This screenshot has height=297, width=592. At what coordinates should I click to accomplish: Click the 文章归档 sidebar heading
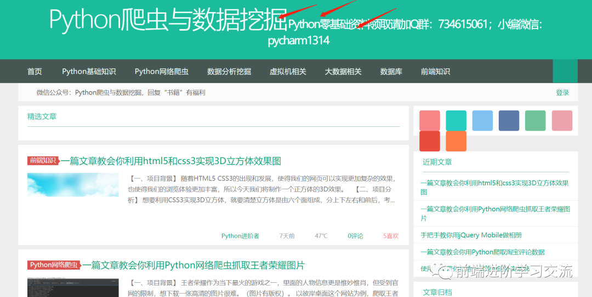pyautogui.click(x=437, y=292)
